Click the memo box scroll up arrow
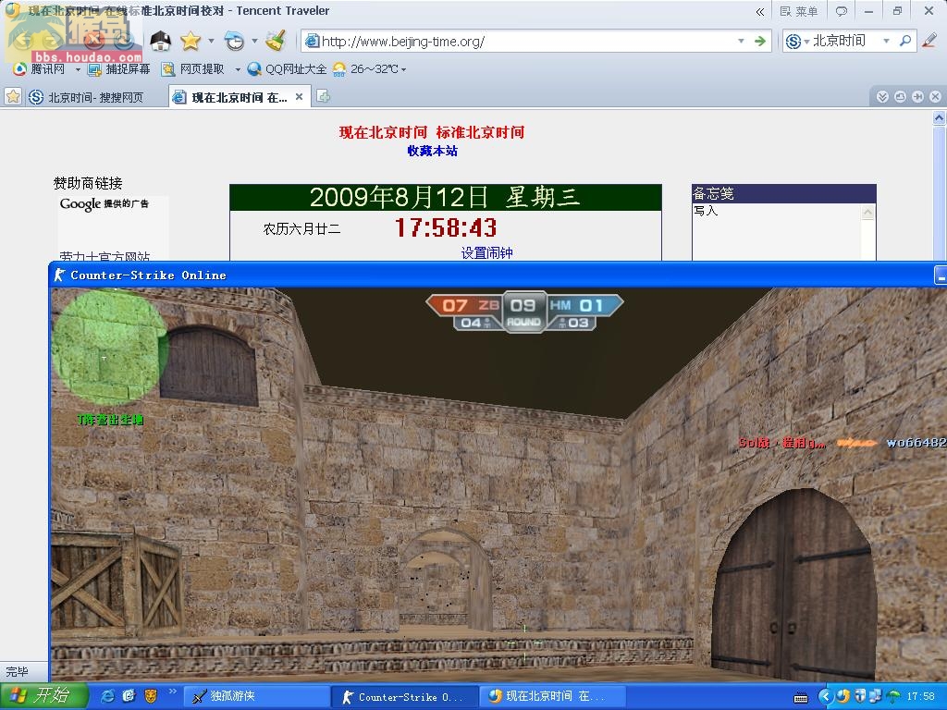This screenshot has width=947, height=710. pos(867,212)
